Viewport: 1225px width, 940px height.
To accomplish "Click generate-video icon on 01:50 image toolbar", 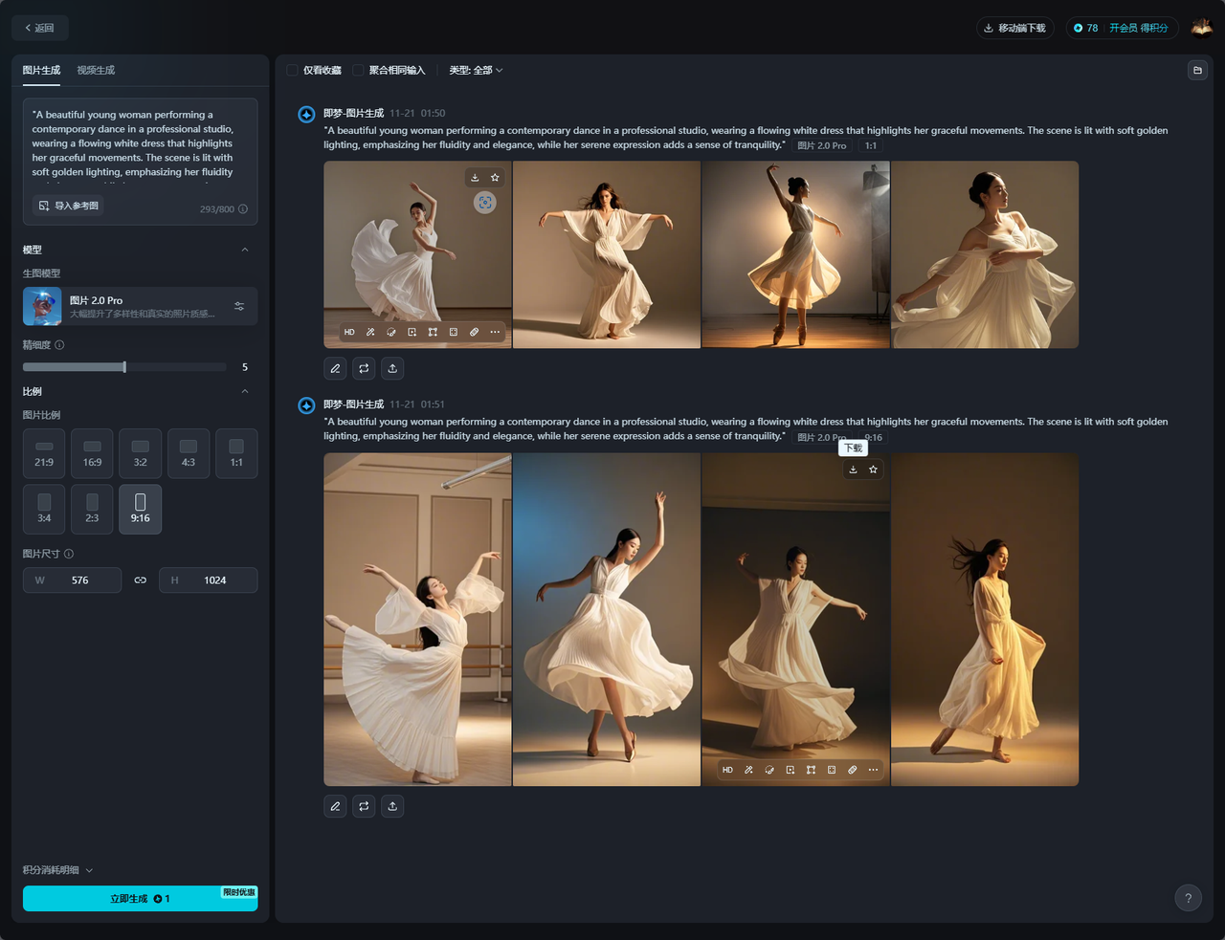I will pyautogui.click(x=412, y=333).
